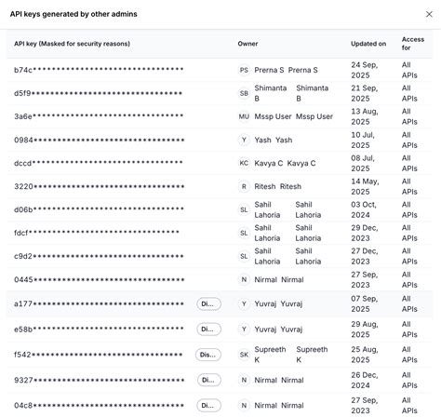Image resolution: width=441 pixels, height=417 pixels.
Task: Select the masked key starting with b74c
Action: click(x=99, y=70)
